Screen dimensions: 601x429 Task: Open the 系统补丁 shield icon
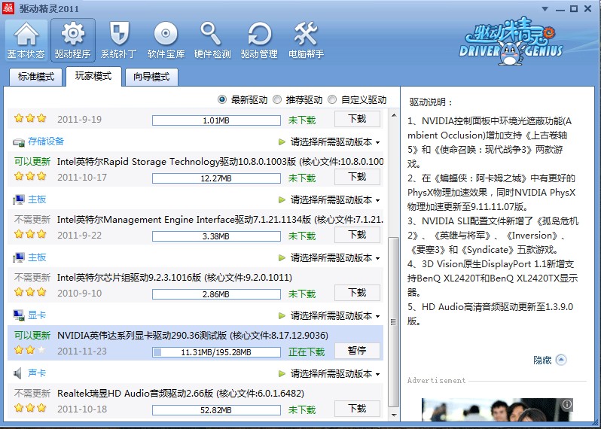[x=119, y=40]
